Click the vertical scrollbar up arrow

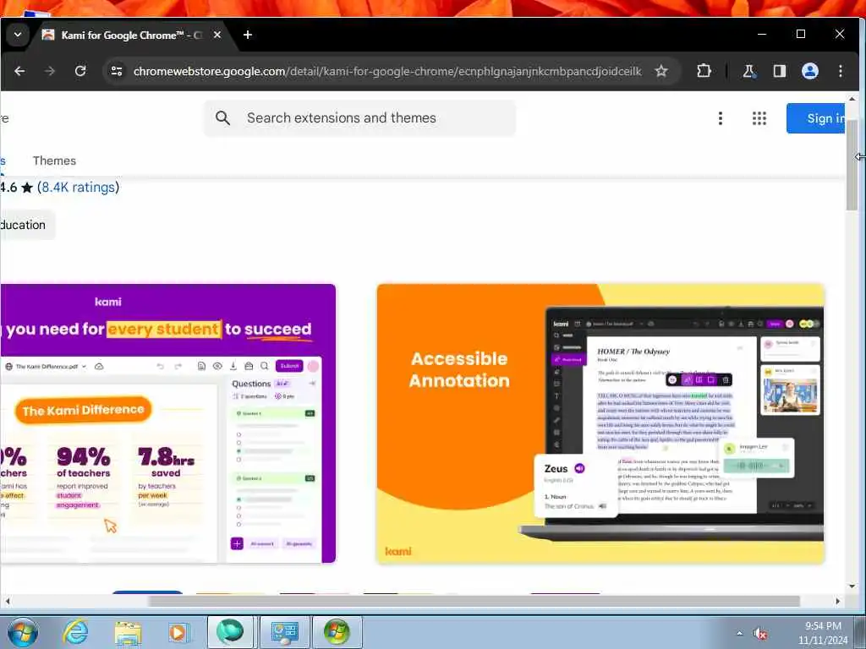click(x=852, y=100)
